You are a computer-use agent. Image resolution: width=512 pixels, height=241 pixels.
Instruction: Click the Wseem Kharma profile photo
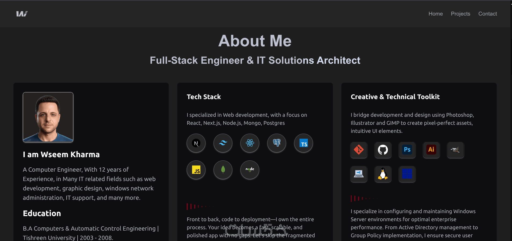click(48, 117)
